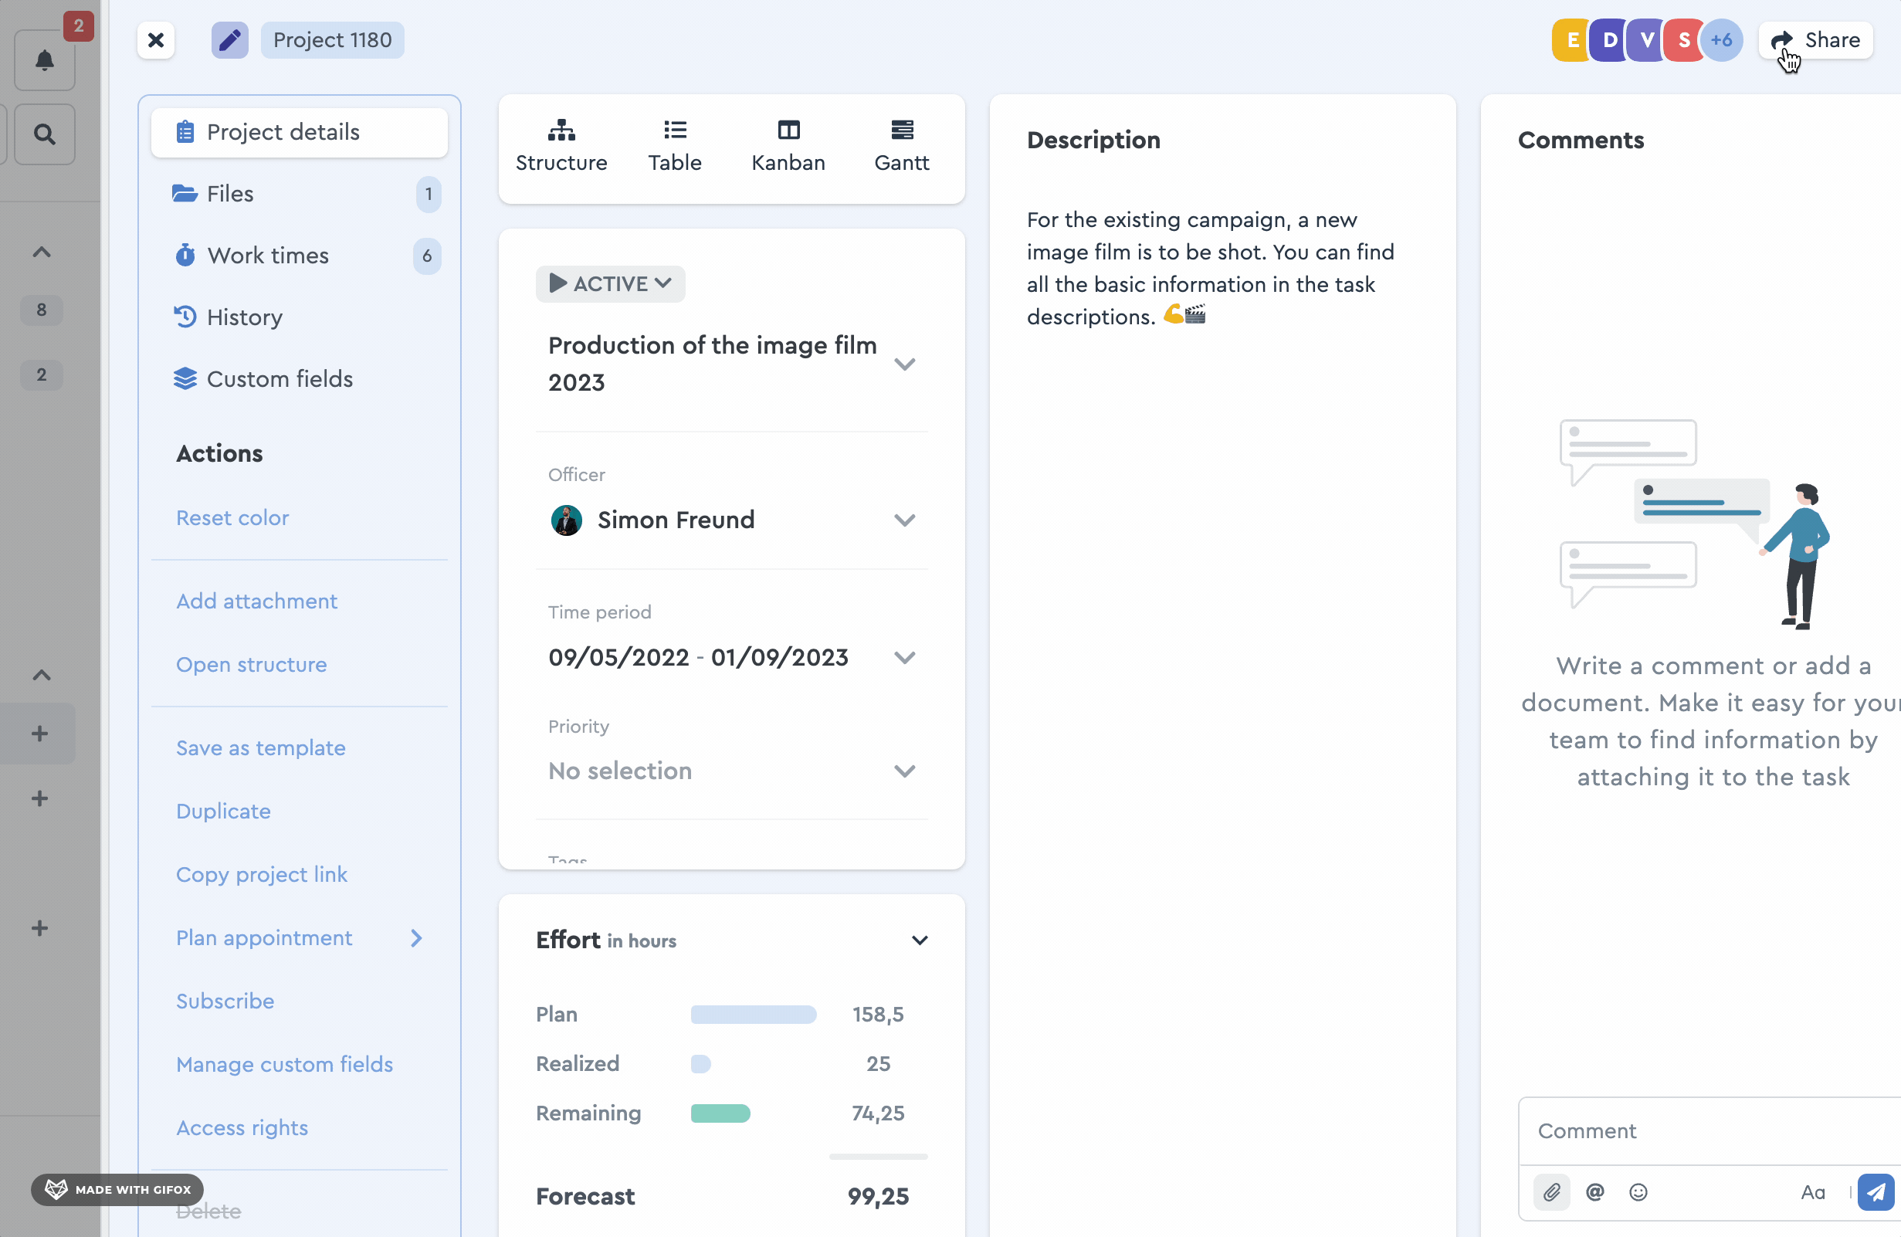Click Duplicate action

[x=223, y=811]
